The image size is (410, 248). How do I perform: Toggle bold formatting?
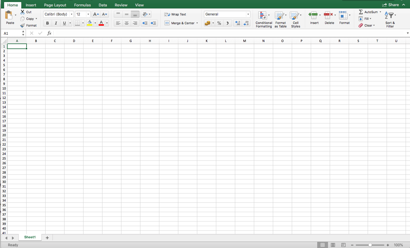point(47,23)
